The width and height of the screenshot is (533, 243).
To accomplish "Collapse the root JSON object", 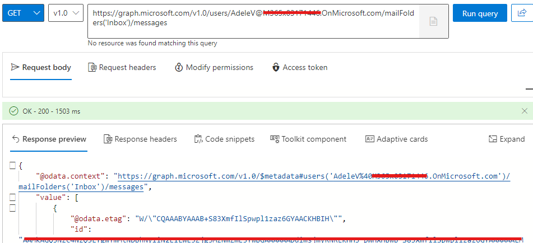I will click(12, 166).
